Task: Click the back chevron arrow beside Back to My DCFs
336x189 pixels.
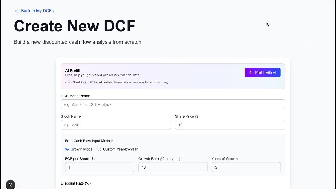Action: (16, 11)
